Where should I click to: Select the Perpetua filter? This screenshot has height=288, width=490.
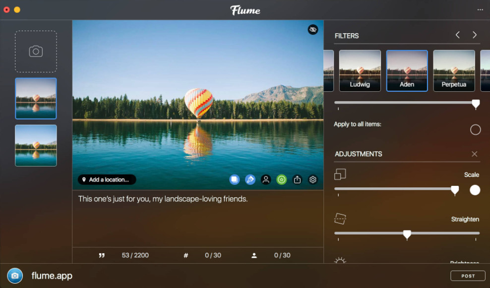tap(454, 71)
